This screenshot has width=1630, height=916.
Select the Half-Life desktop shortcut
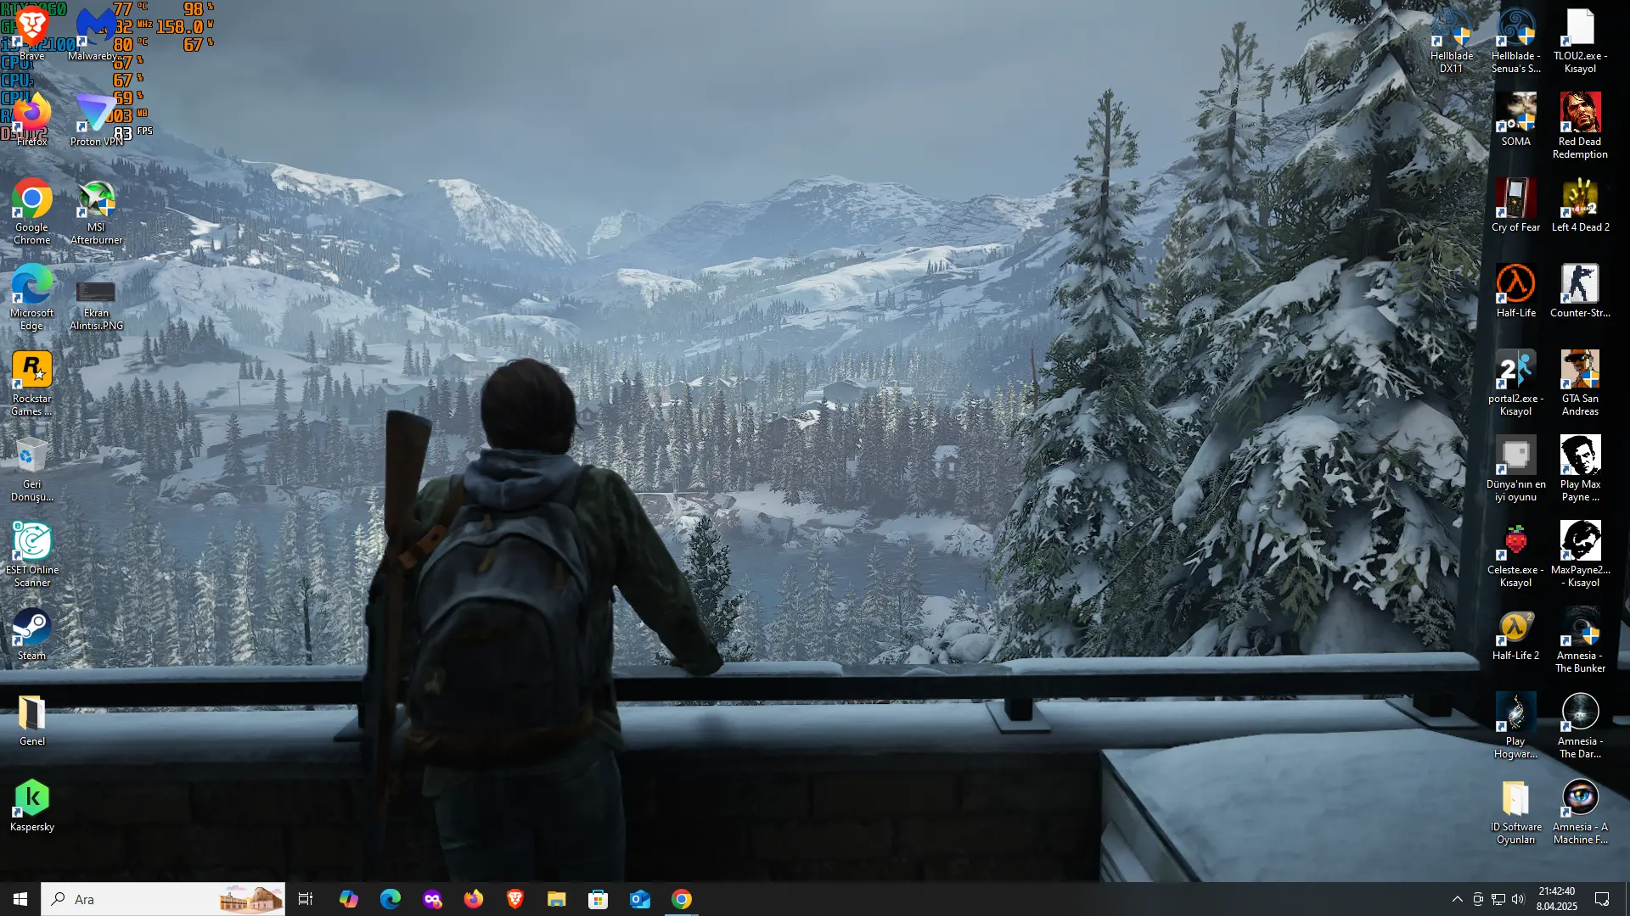click(1515, 291)
